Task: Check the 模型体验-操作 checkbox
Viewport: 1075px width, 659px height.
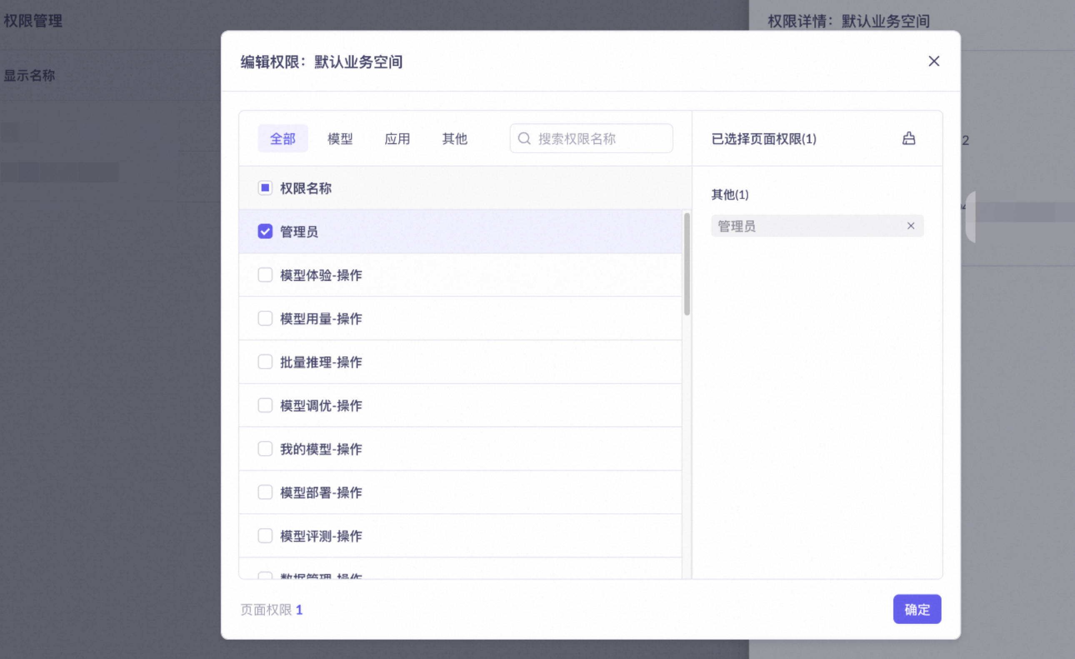Action: [x=265, y=275]
